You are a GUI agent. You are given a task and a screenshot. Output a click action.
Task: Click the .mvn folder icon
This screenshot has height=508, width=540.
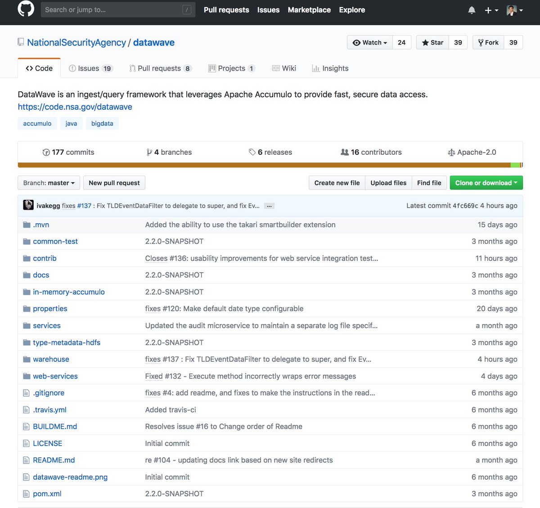[27, 225]
